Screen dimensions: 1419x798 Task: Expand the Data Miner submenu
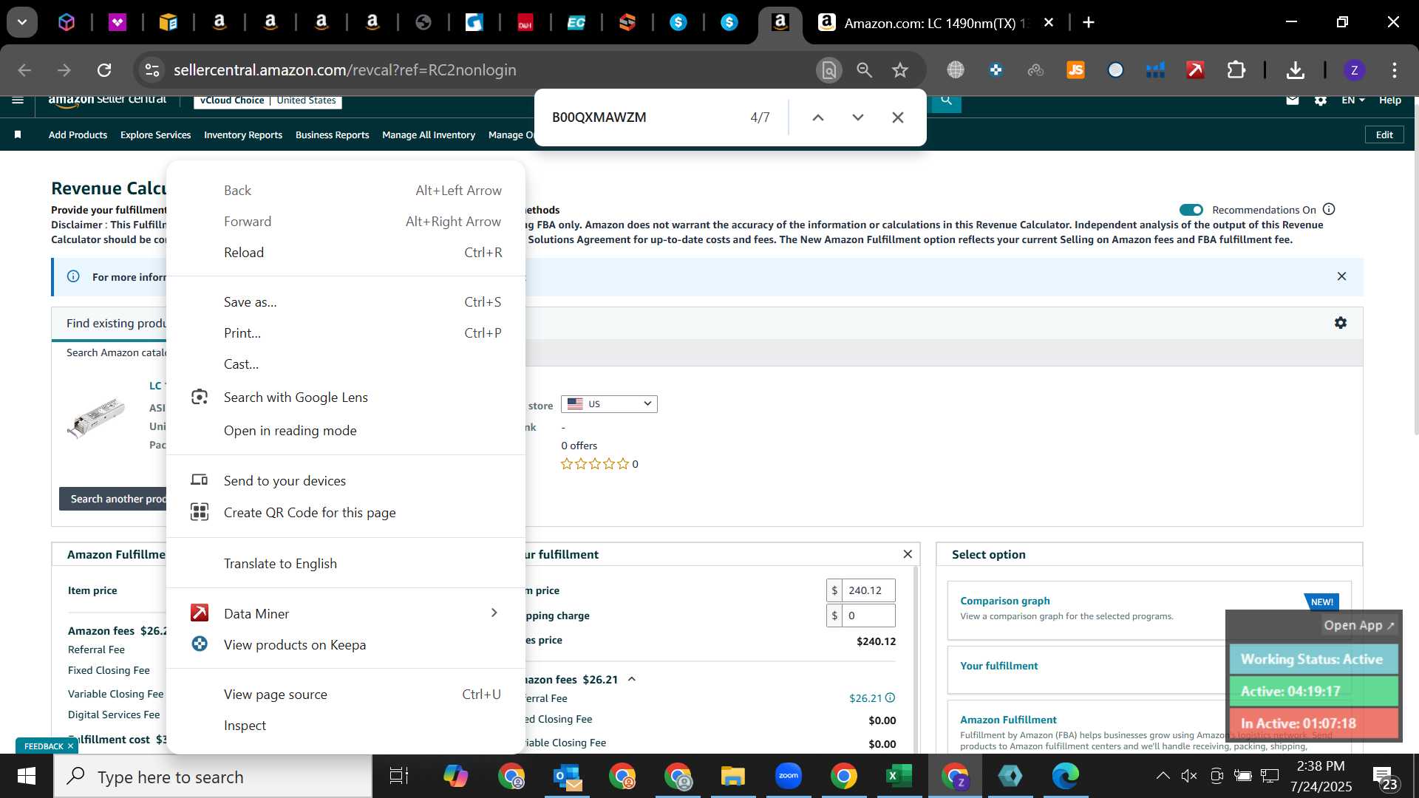(494, 613)
